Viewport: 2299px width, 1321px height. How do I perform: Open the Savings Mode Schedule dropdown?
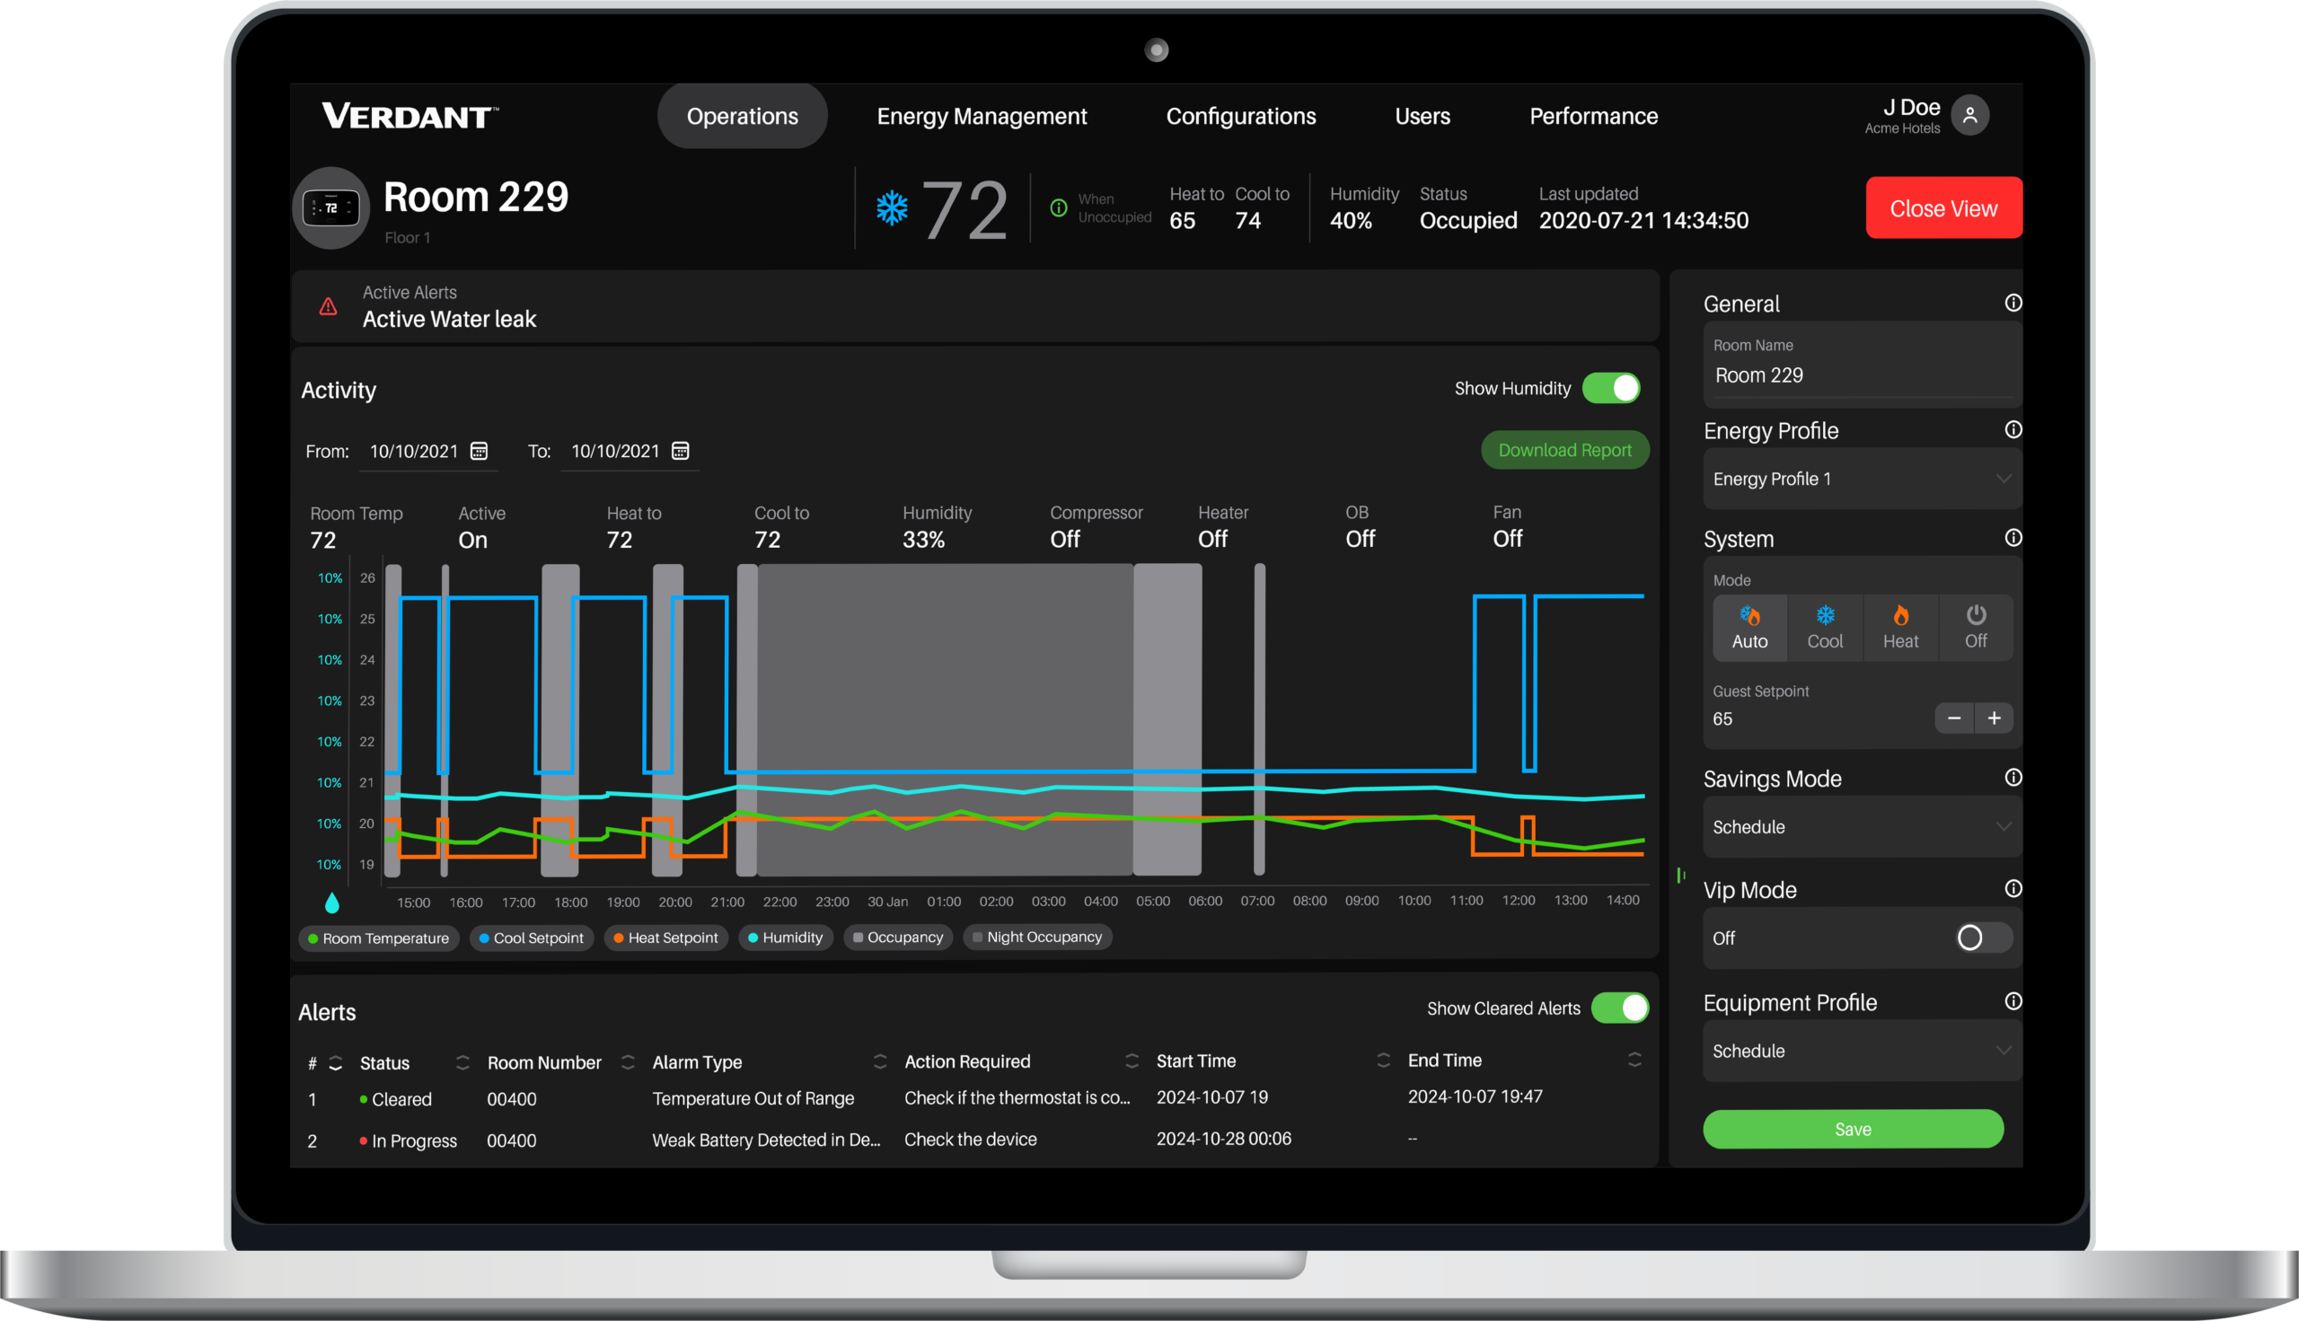click(1860, 826)
